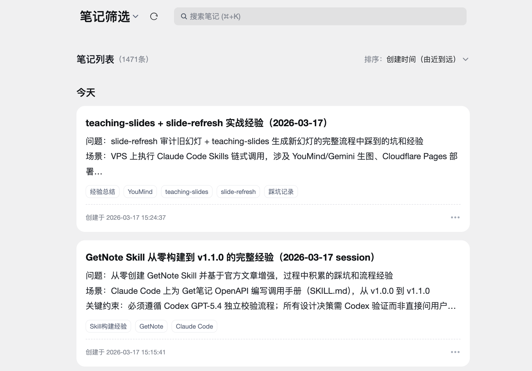Open more options for teaching-slides note
532x371 pixels.
point(455,217)
